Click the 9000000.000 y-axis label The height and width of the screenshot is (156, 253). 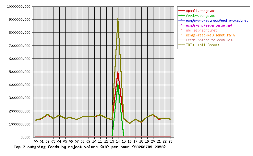click(19, 19)
